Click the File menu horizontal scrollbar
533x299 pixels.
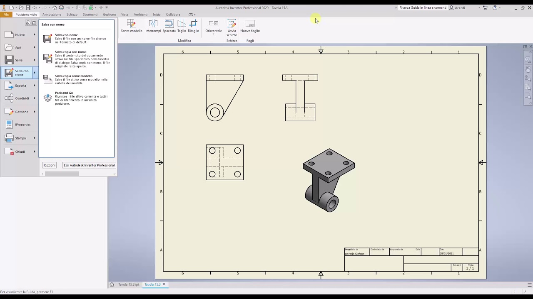(x=62, y=174)
